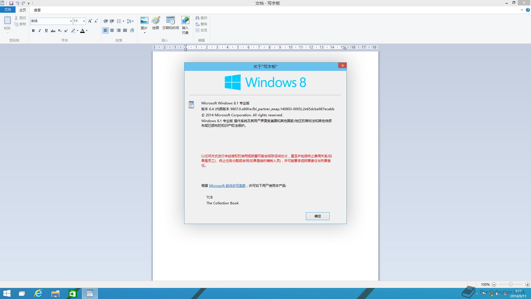The width and height of the screenshot is (531, 299).
Task: Click the zoom slider handle
Action: 511,285
